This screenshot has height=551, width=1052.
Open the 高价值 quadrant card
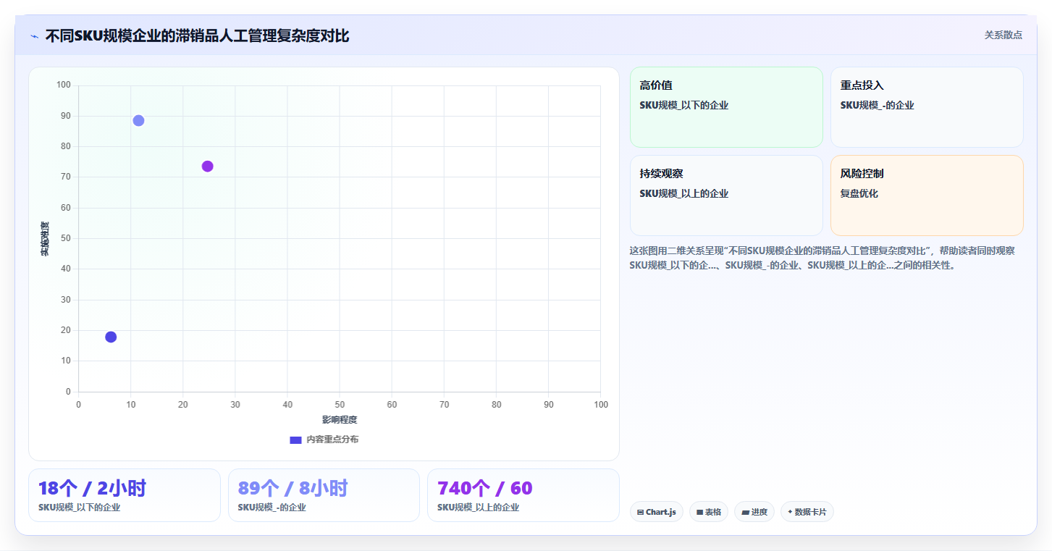click(x=726, y=107)
